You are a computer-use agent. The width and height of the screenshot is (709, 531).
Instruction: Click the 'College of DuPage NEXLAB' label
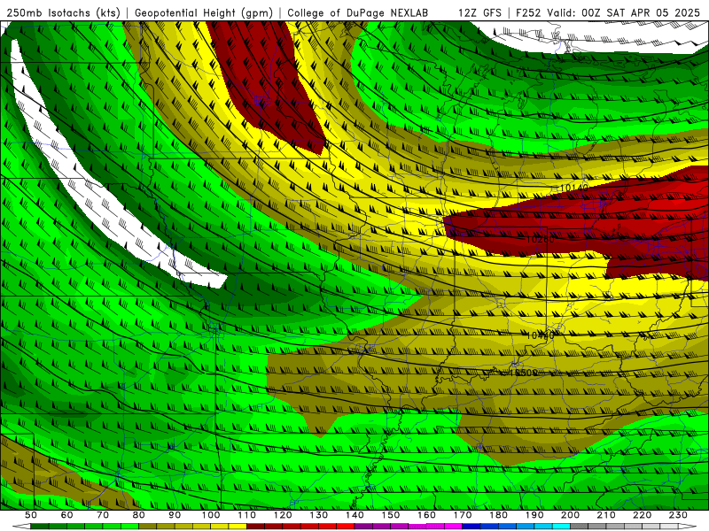[357, 12]
